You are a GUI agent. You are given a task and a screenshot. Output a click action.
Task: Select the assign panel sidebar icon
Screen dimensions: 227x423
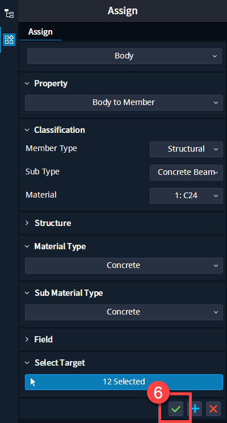click(9, 40)
